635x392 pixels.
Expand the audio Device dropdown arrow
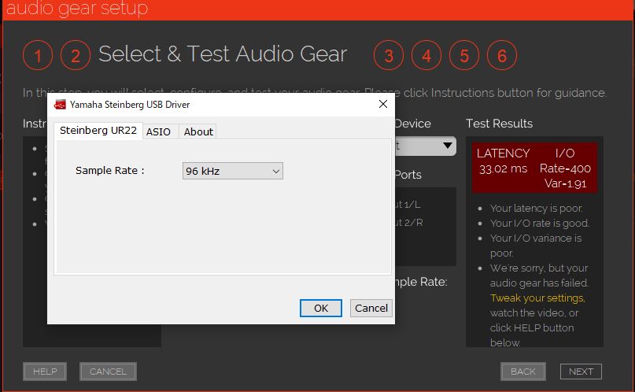447,146
